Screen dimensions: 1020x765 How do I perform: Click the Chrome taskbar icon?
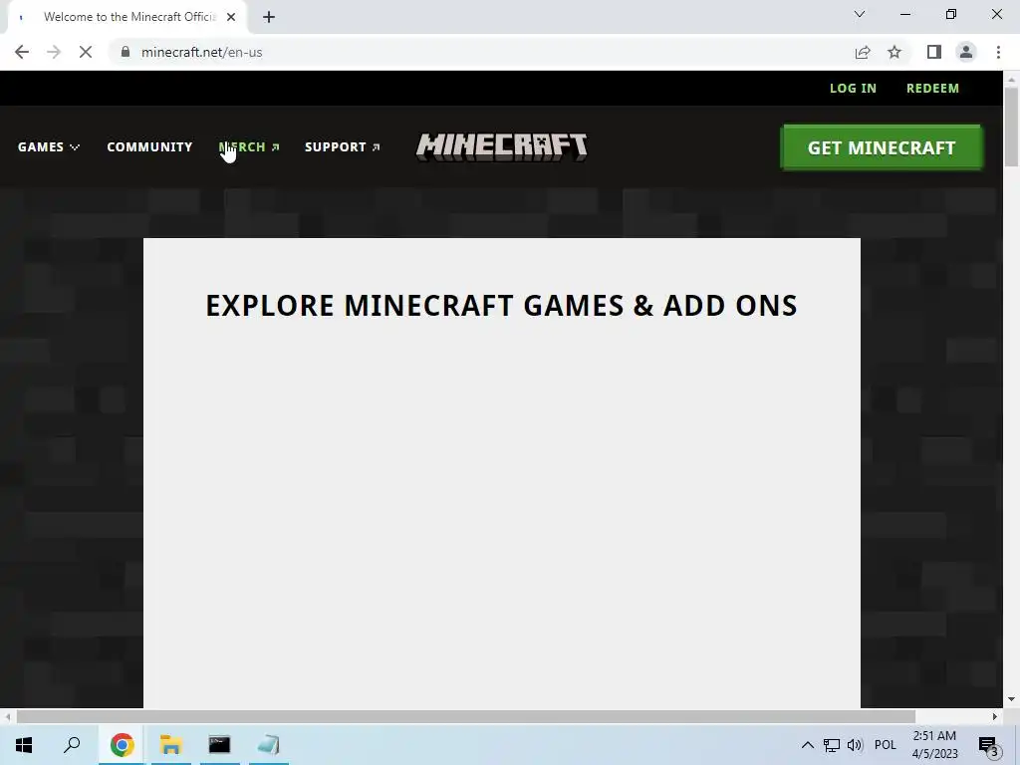(123, 745)
